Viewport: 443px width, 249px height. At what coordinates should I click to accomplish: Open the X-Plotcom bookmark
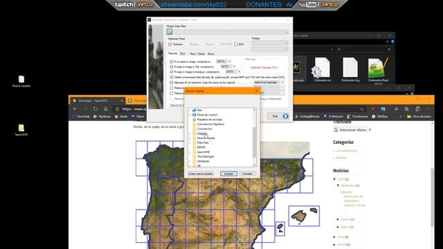334,116
